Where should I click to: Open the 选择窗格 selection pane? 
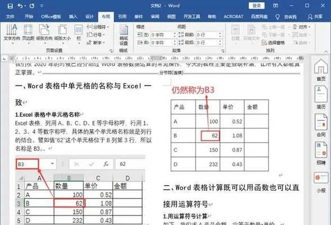[x=273, y=43]
